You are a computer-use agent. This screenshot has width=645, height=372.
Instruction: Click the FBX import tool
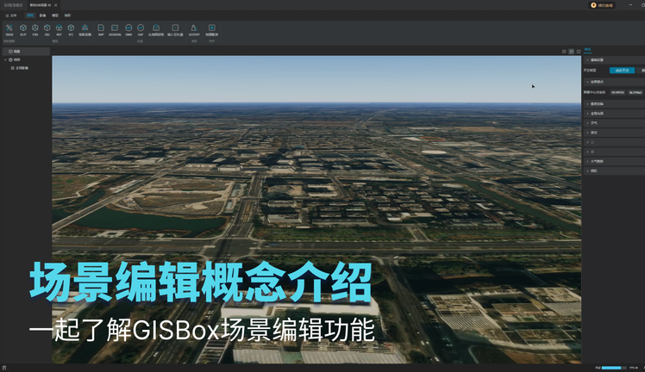pos(35,29)
